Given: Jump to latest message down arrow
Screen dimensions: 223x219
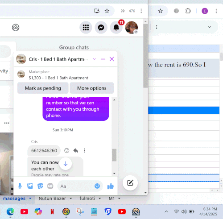Looking at the screenshot, I should pos(66,164).
